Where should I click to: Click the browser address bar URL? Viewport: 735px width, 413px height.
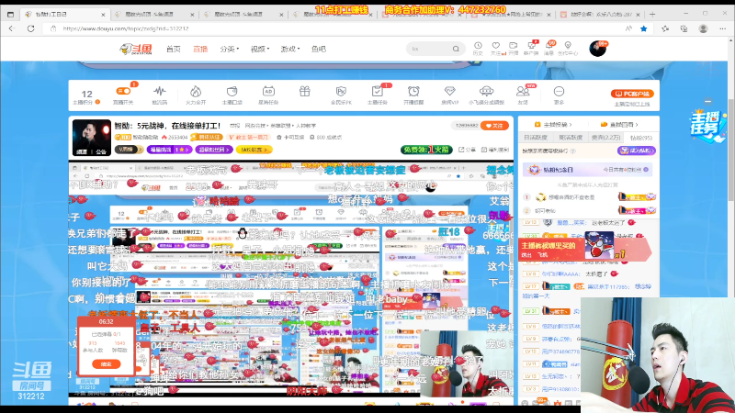click(x=126, y=28)
